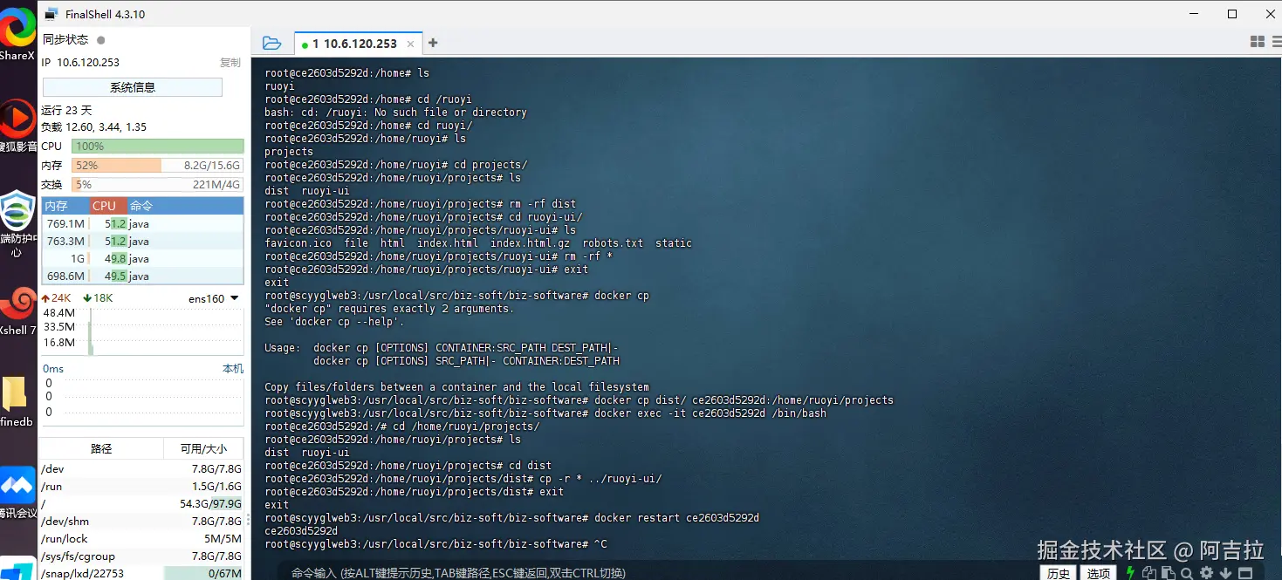Image resolution: width=1282 pixels, height=580 pixels.
Task: Click the 本机 link in the latency panel
Action: [x=233, y=369]
